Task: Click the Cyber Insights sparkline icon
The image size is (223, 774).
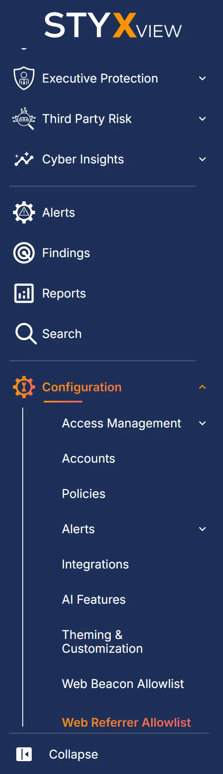Action: [x=24, y=159]
